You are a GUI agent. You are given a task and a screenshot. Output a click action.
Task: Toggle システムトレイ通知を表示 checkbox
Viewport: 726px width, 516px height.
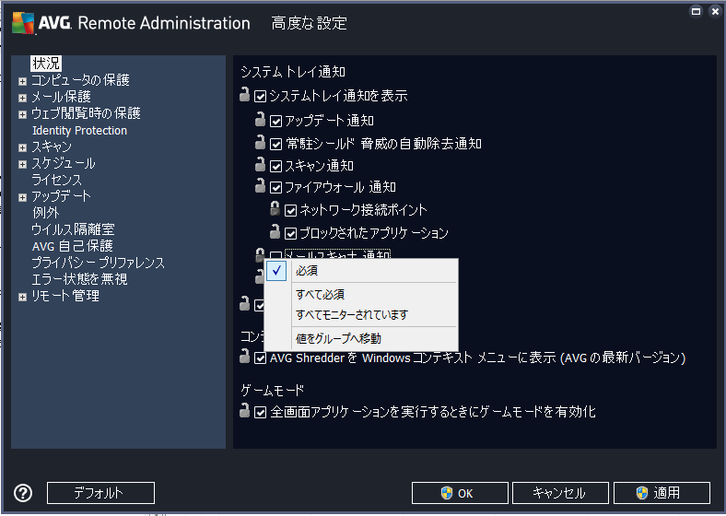tap(260, 97)
